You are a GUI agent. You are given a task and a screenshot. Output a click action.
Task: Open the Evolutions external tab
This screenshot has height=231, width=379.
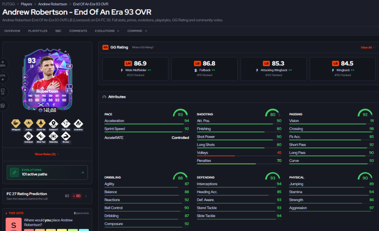click(x=107, y=31)
